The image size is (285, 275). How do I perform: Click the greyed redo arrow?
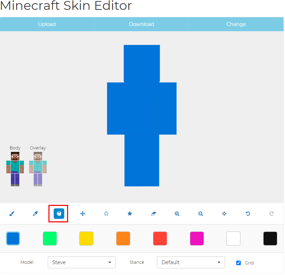[x=272, y=214]
